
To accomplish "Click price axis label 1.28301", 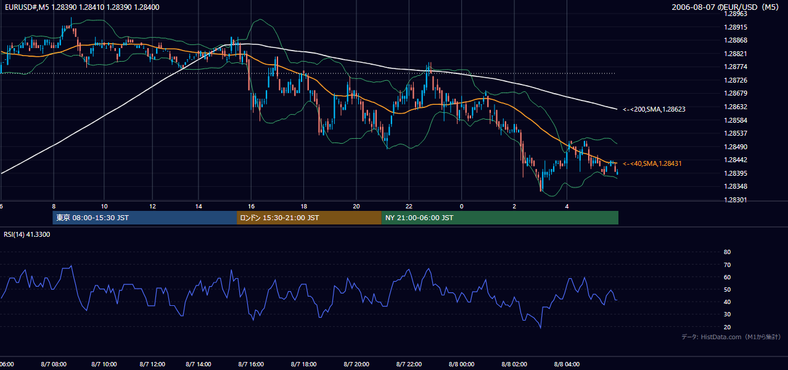I will coord(734,200).
